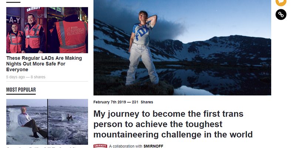Open the iceberg throne article thumbnail
Image resolution: width=296 pixels, height=148 pixels.
point(47,121)
